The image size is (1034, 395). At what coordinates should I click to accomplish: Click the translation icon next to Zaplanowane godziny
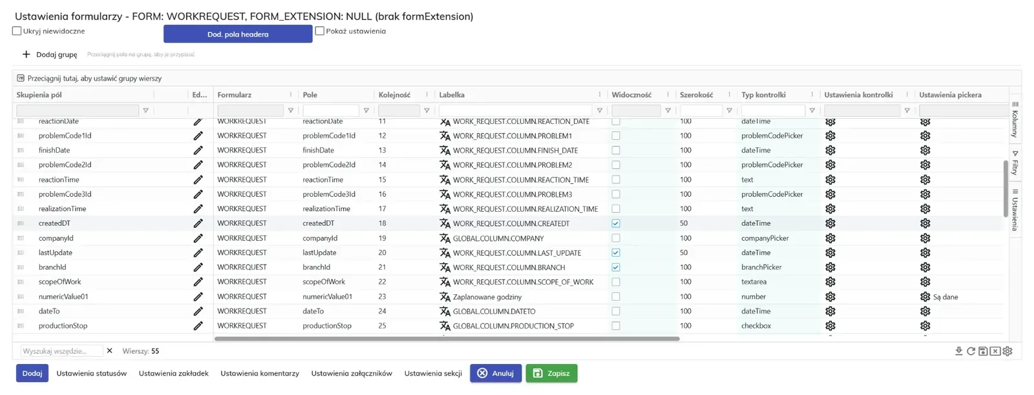[445, 297]
